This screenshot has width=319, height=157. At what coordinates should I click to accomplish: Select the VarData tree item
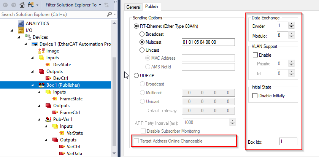click(75, 154)
